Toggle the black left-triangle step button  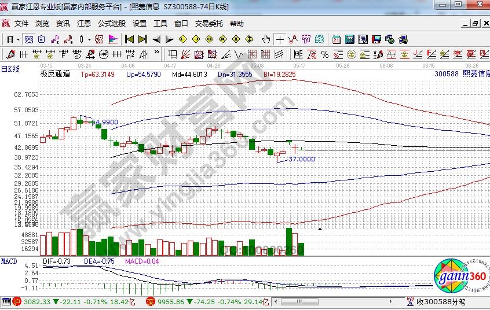[156, 39]
